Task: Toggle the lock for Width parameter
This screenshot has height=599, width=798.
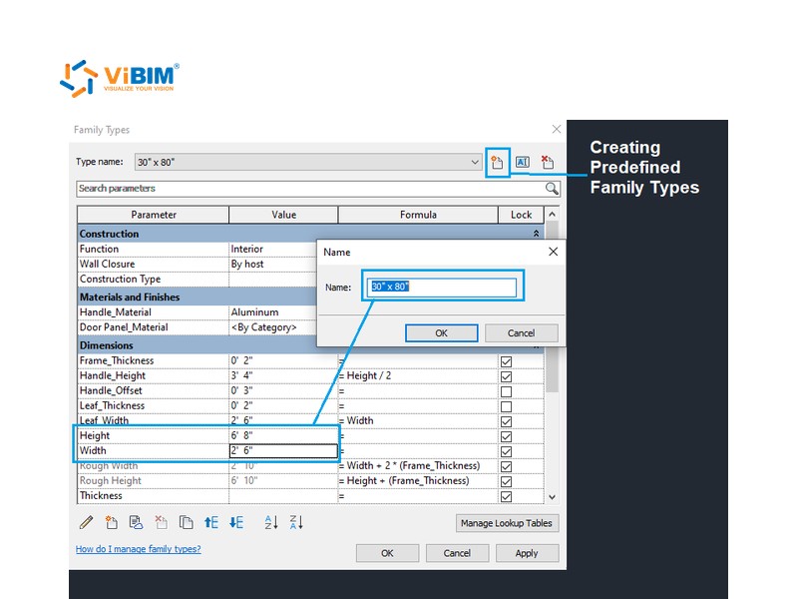Action: coord(506,452)
